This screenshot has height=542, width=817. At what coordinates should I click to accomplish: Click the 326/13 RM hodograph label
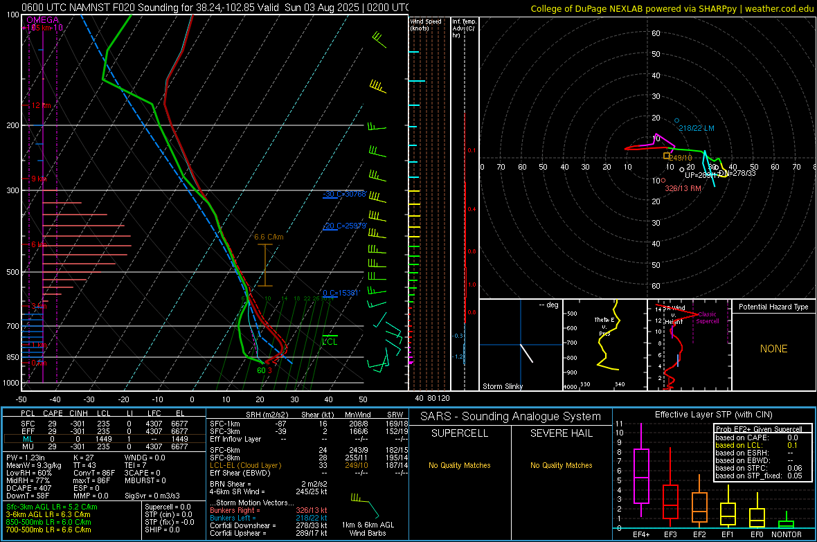pyautogui.click(x=683, y=188)
